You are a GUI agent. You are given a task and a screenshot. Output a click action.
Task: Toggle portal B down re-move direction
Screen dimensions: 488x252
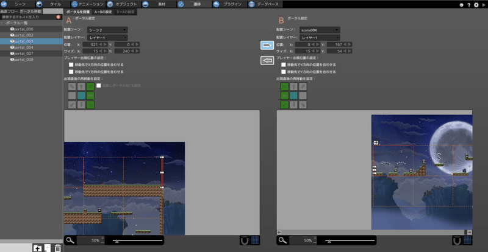pyautogui.click(x=293, y=105)
